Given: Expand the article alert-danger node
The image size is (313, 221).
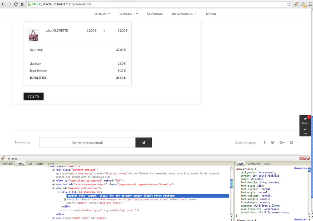Looking at the screenshot, I should (x=65, y=199).
